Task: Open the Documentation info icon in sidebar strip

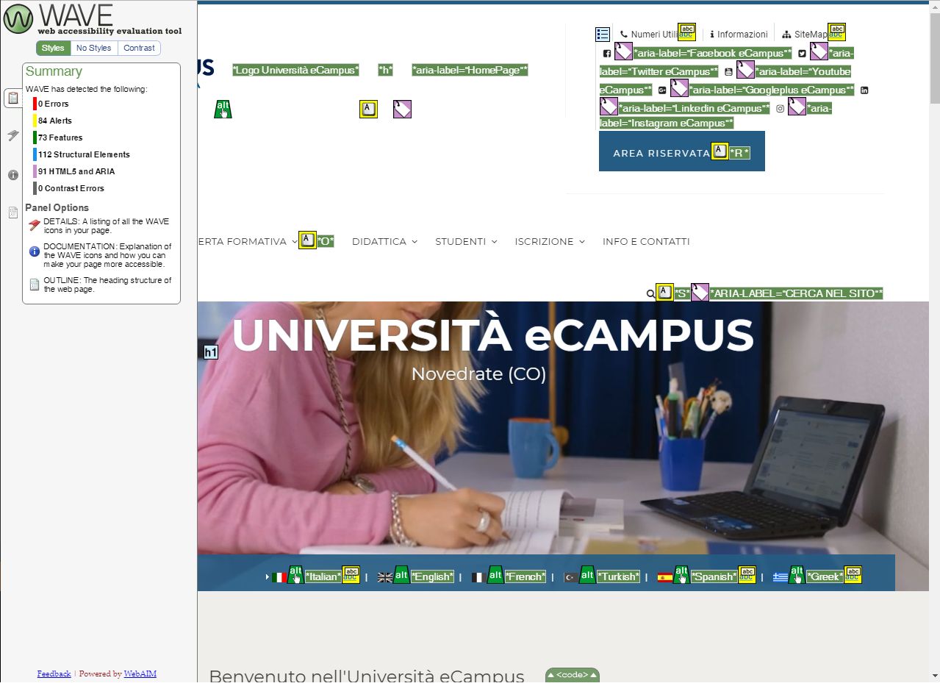Action: tap(13, 174)
